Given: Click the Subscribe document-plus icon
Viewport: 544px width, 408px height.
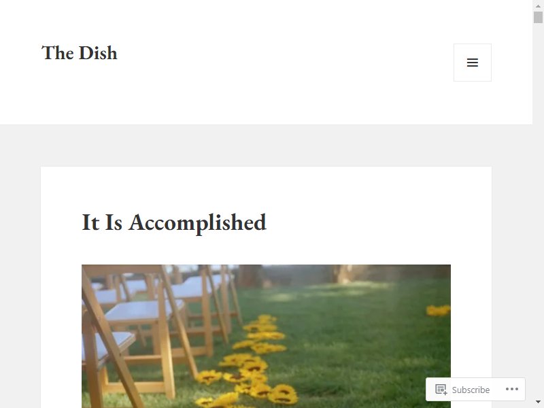Looking at the screenshot, I should tap(441, 389).
